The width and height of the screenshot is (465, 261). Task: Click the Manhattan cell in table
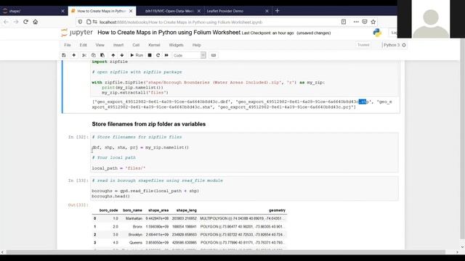[134, 218]
